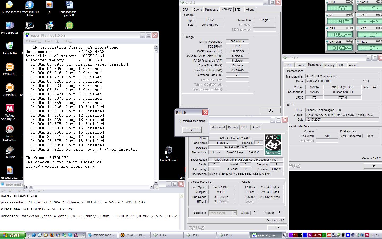382x239 pixels.
Task: Click ATI tray icon in system tray
Action: (x=329, y=235)
